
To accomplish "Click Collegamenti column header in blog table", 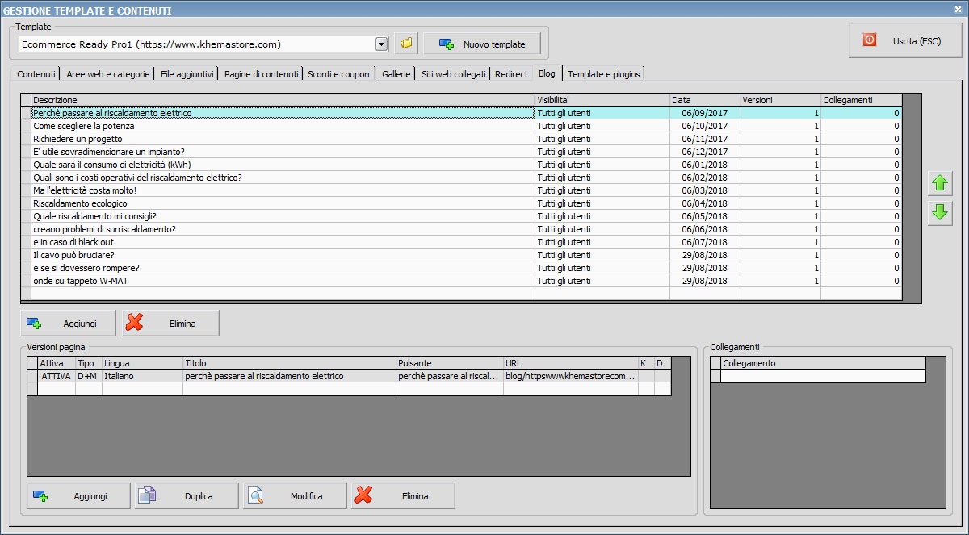I will pos(861,100).
